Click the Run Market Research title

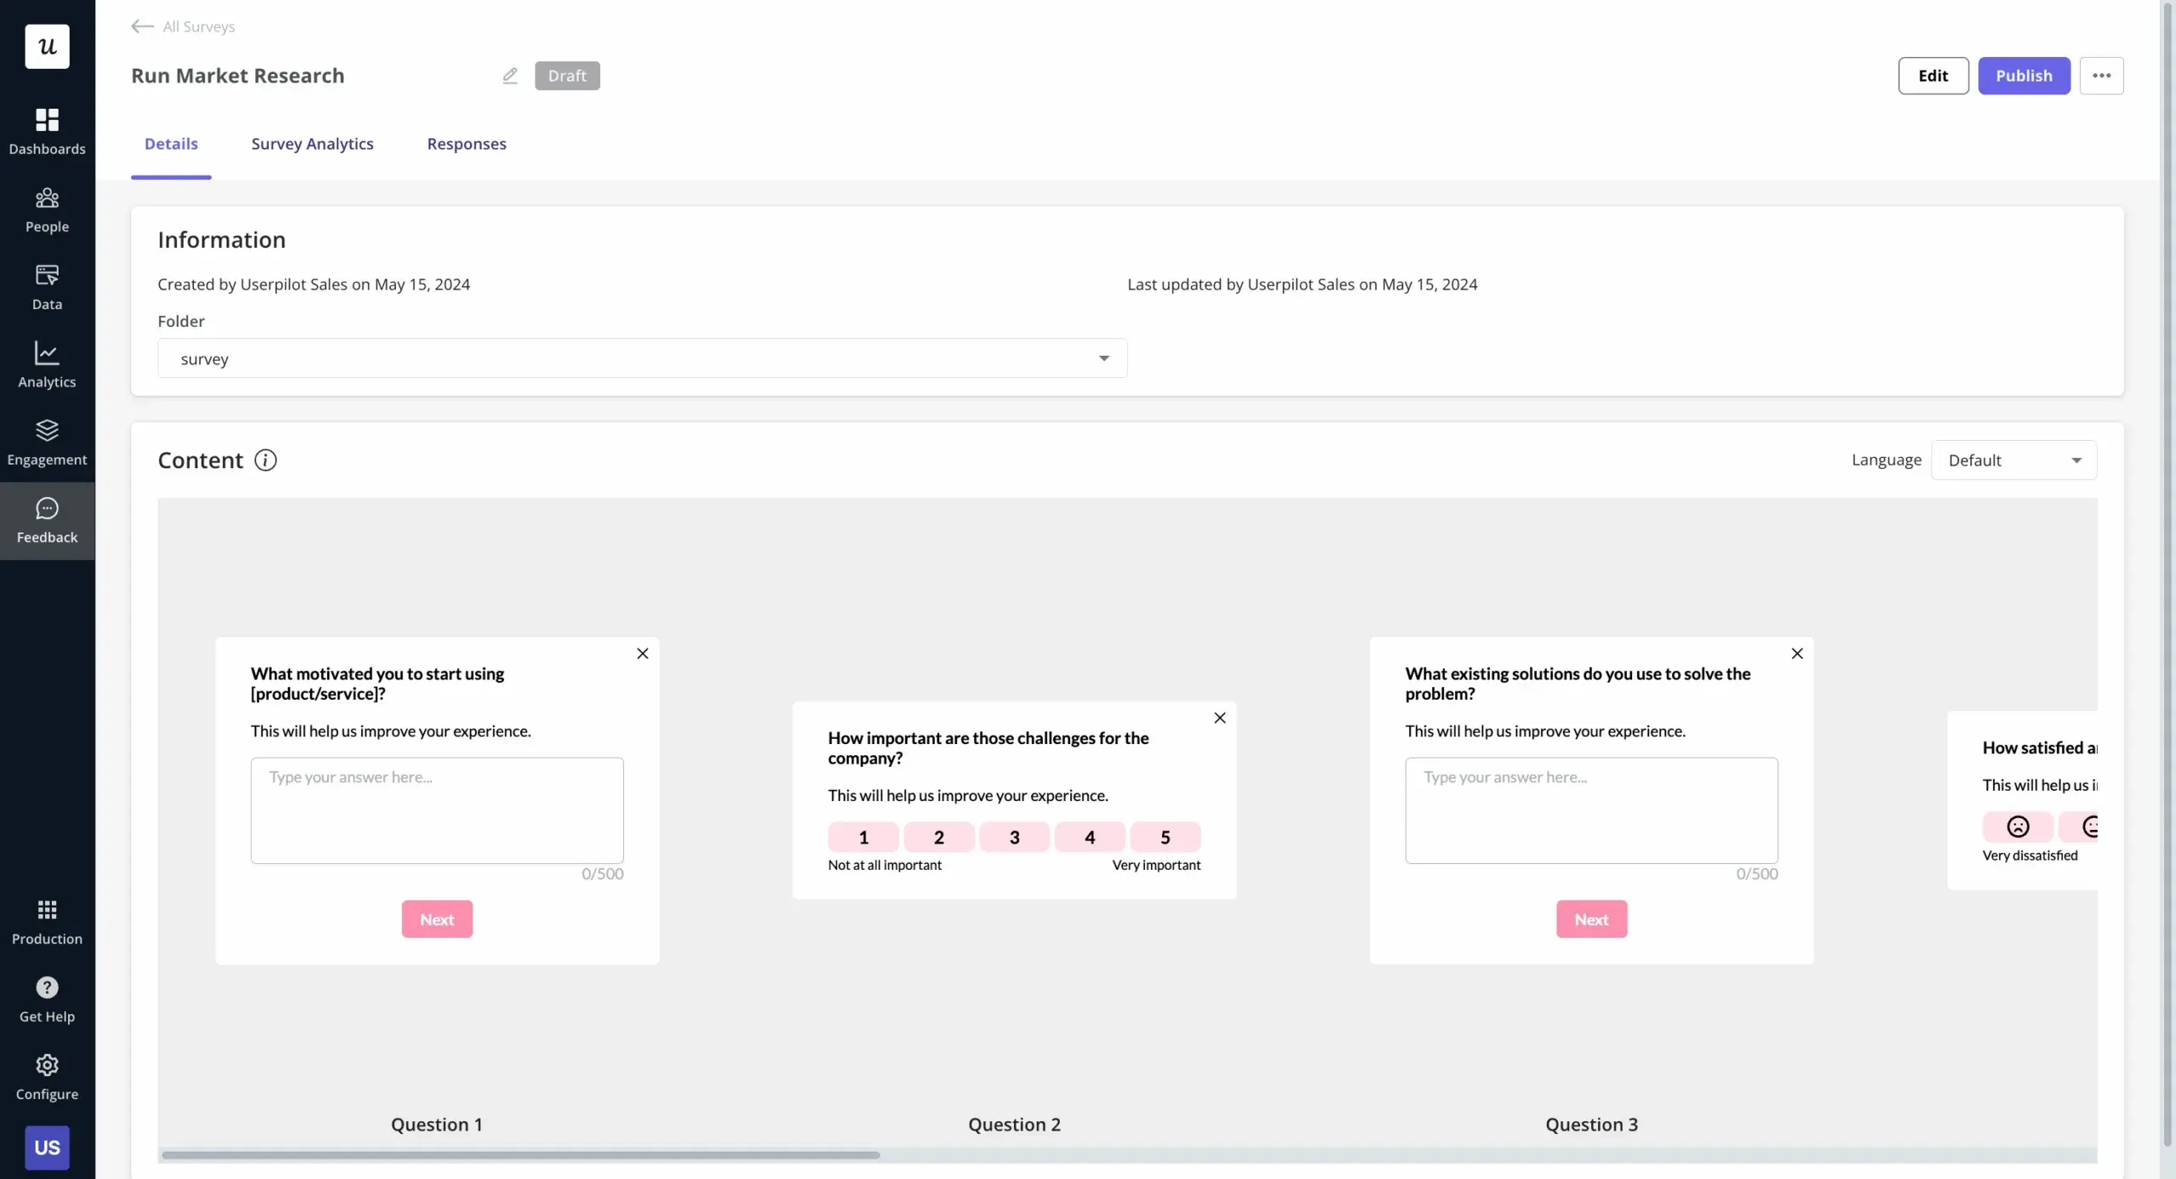pyautogui.click(x=238, y=76)
